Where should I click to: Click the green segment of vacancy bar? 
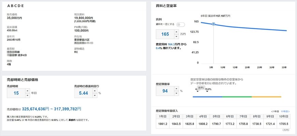coord(237,97)
